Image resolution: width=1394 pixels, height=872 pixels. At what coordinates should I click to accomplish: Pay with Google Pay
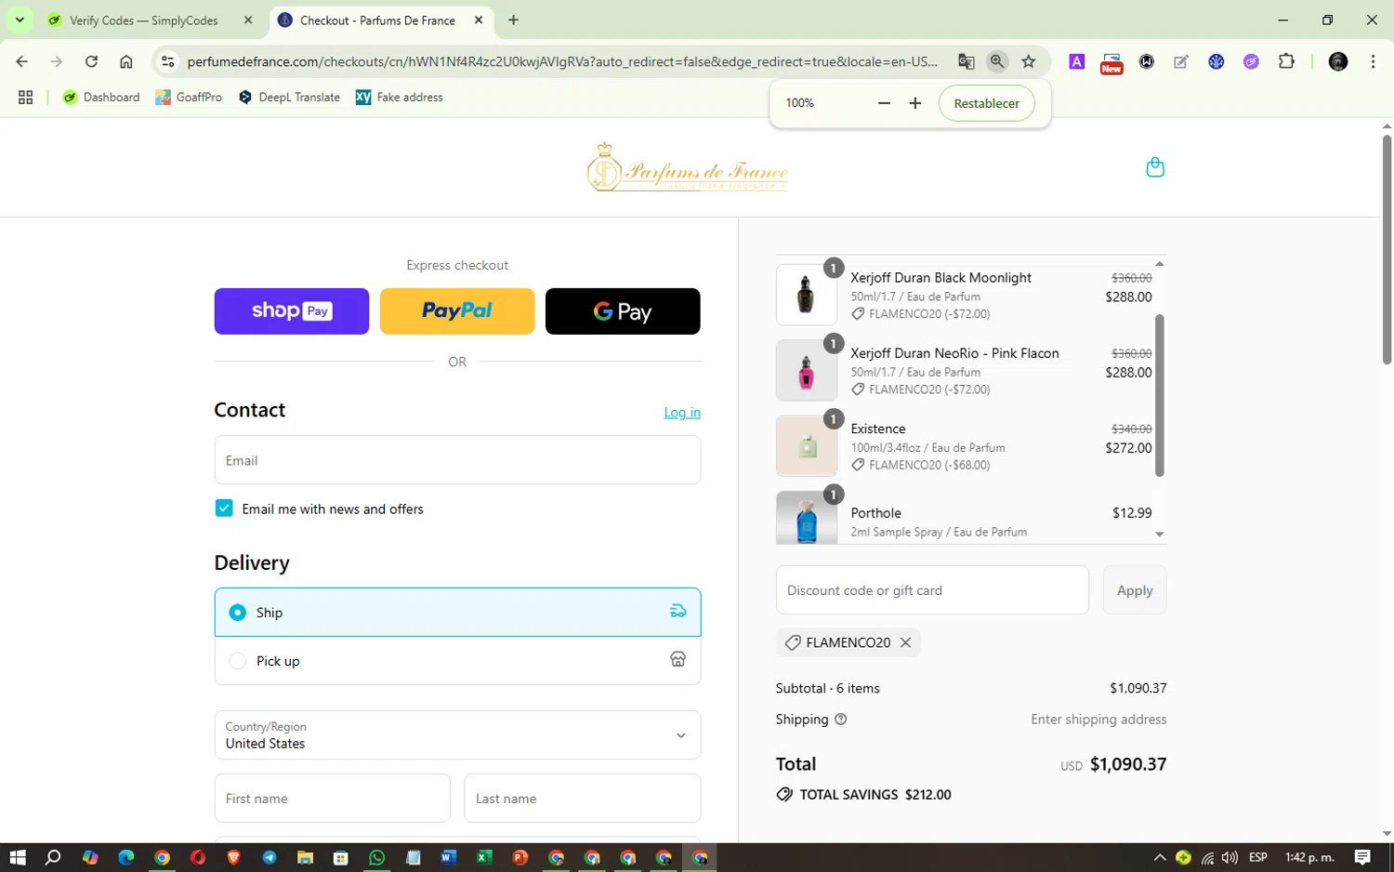[x=623, y=311]
